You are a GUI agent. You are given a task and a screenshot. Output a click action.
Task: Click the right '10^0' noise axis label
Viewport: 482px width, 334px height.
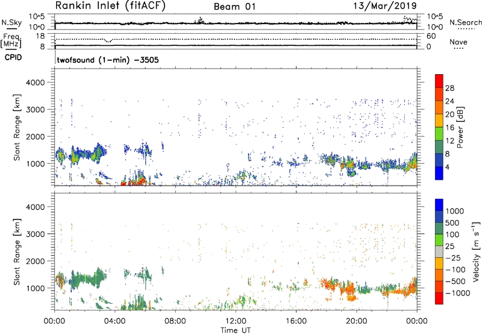435,27
